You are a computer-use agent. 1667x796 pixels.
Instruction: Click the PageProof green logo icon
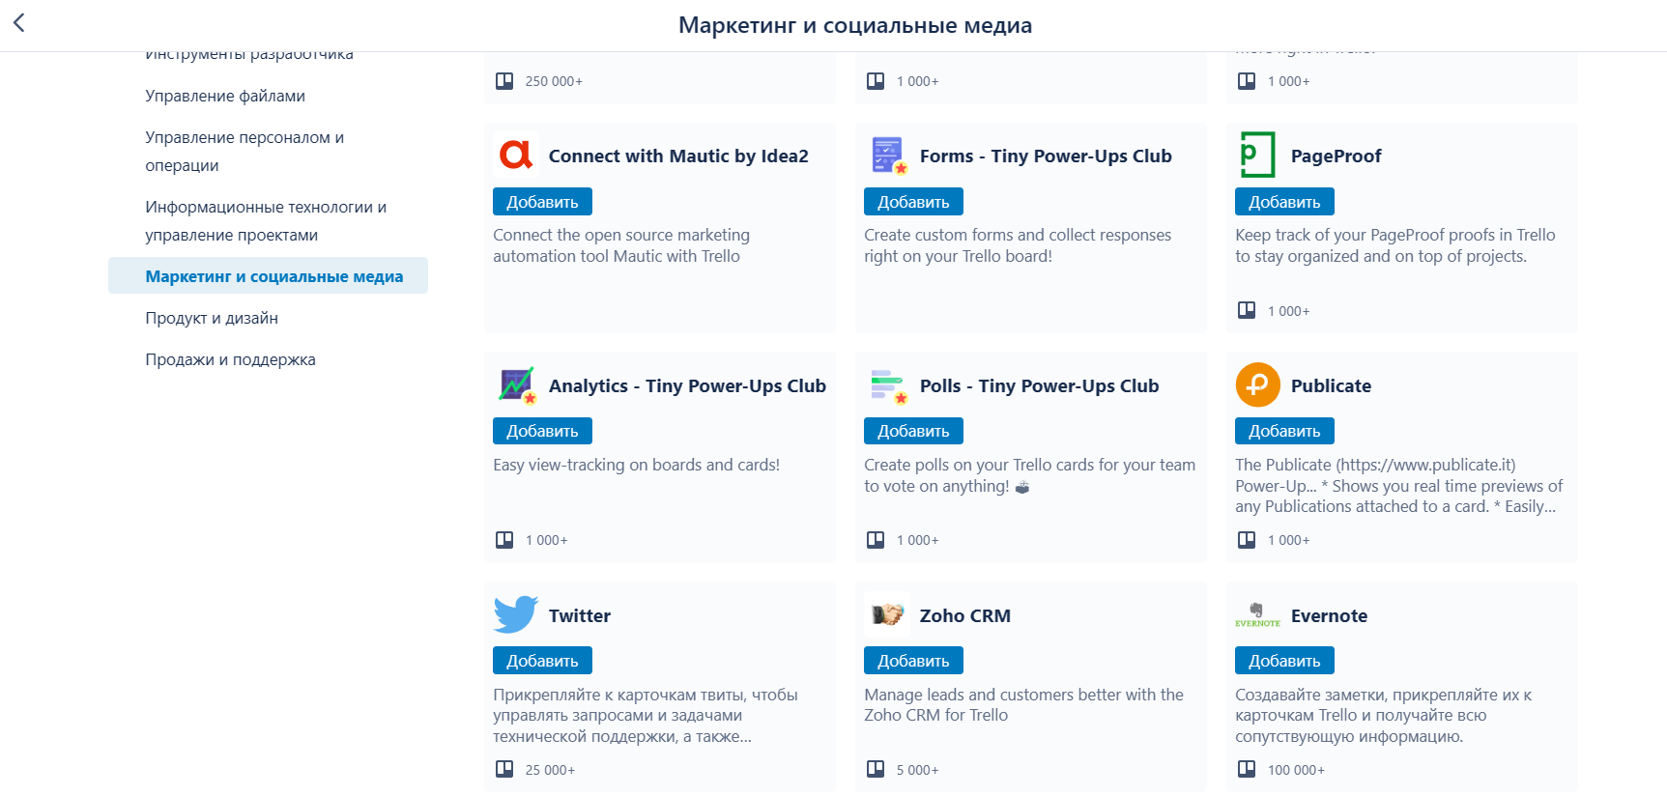point(1258,155)
